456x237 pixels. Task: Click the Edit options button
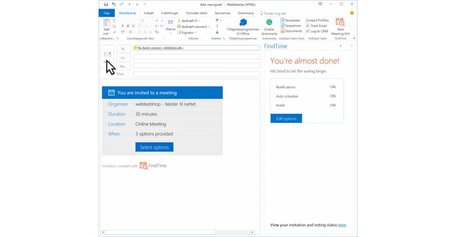286,118
